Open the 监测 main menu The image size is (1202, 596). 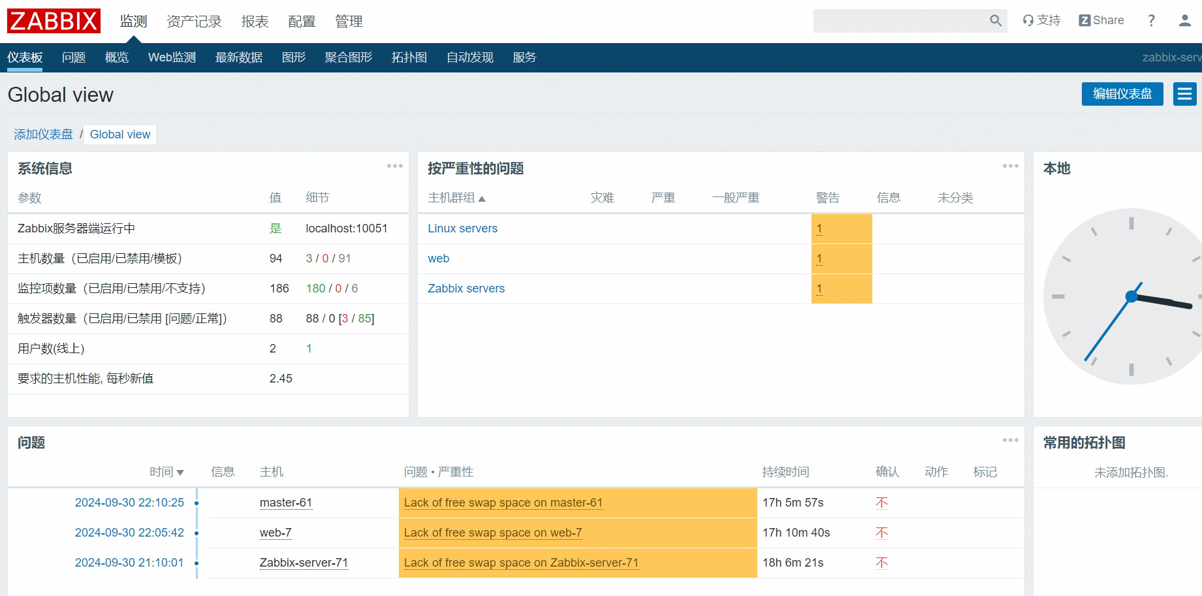(x=134, y=22)
